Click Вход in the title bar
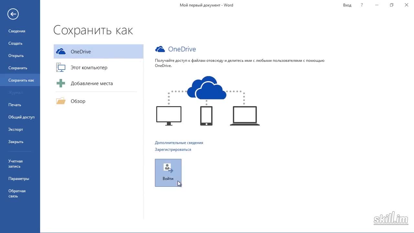 point(347,5)
